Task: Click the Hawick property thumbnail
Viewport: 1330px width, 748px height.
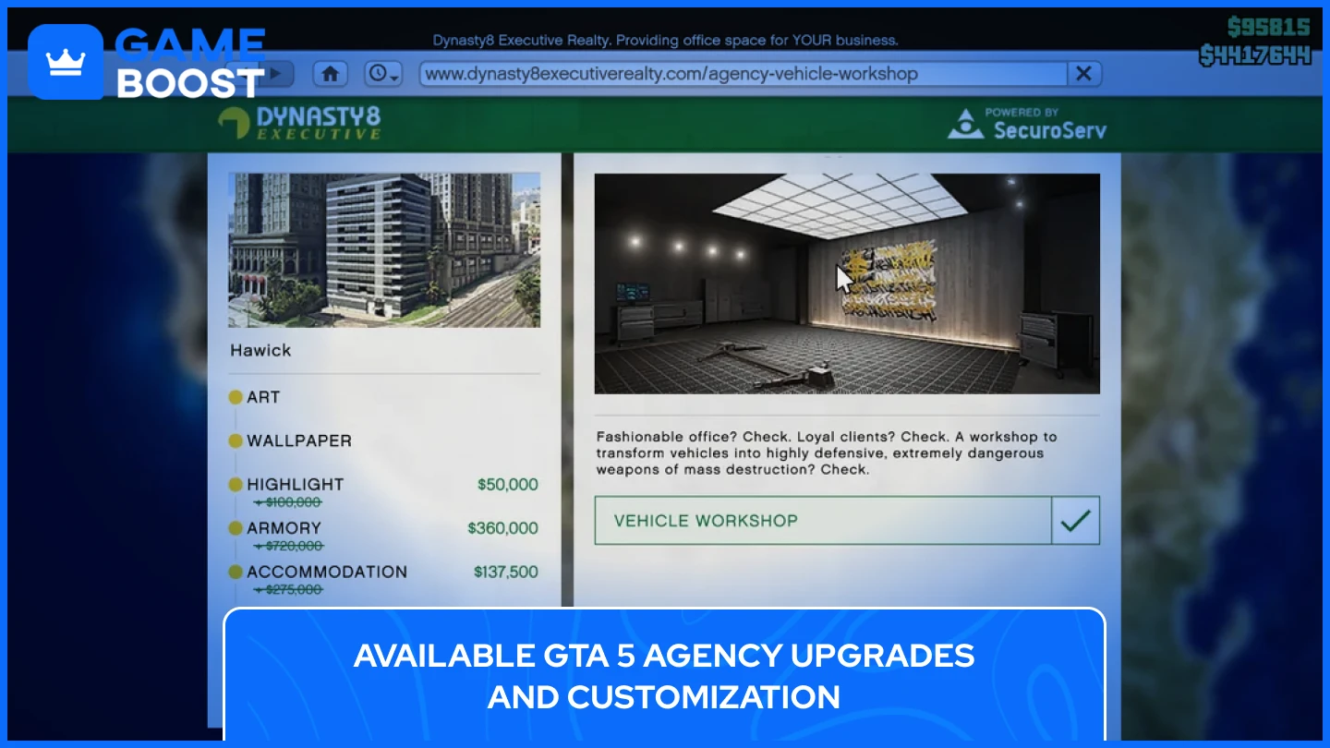Action: click(383, 249)
